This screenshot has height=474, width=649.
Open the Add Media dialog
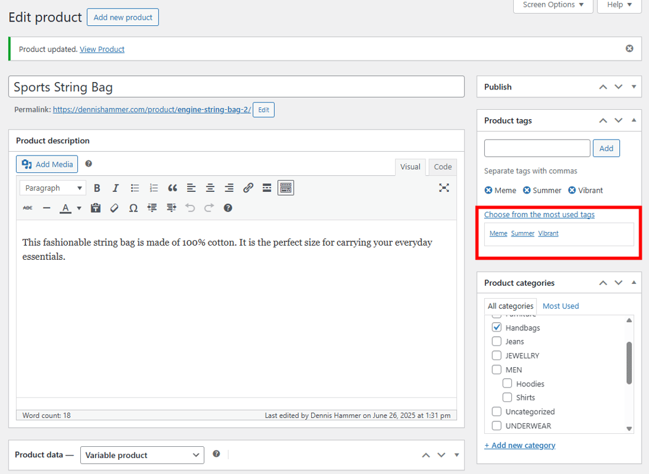[46, 164]
